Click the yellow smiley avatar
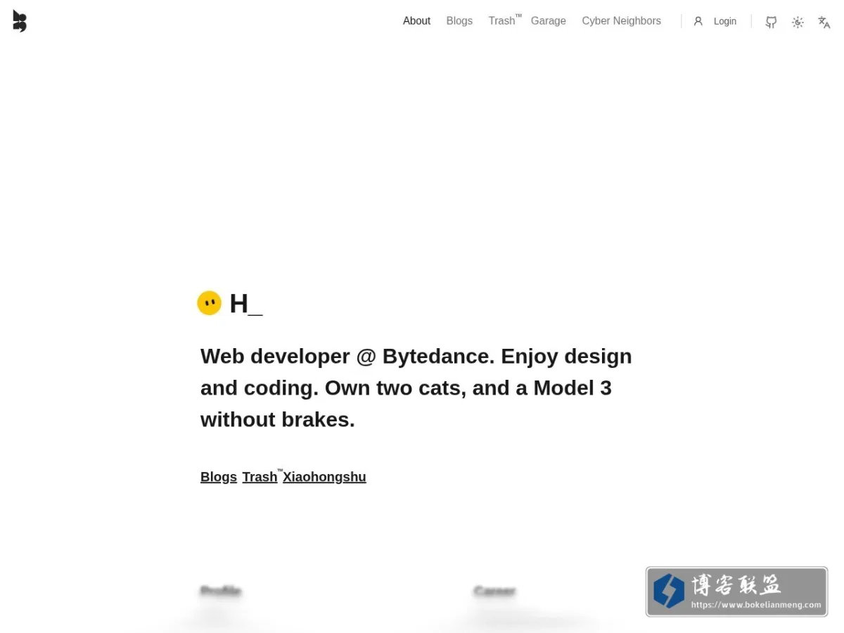844x633 pixels. (x=209, y=303)
